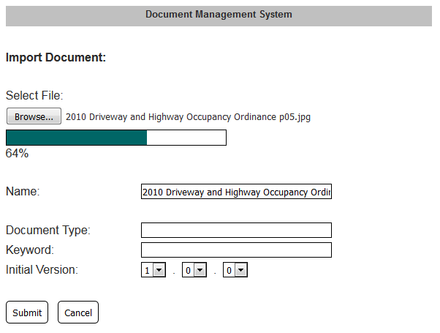Click the Name label text
The image size is (440, 333).
coord(23,191)
